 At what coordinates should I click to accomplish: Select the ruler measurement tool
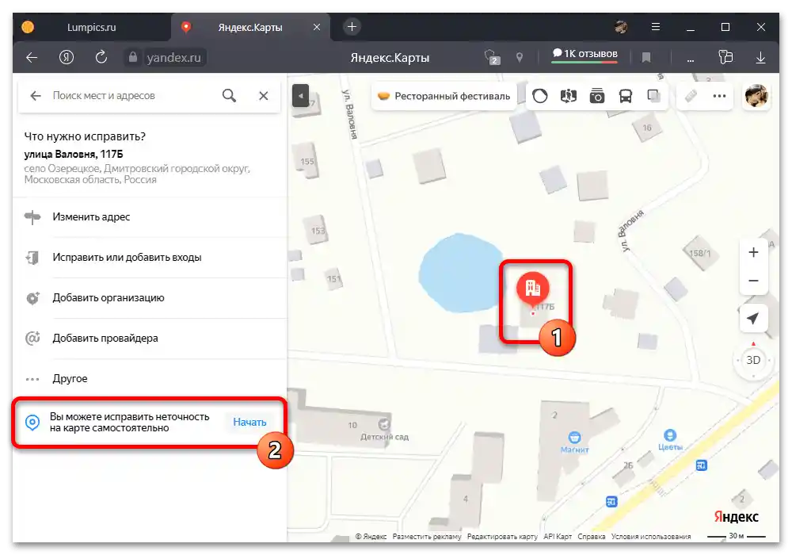pyautogui.click(x=691, y=96)
